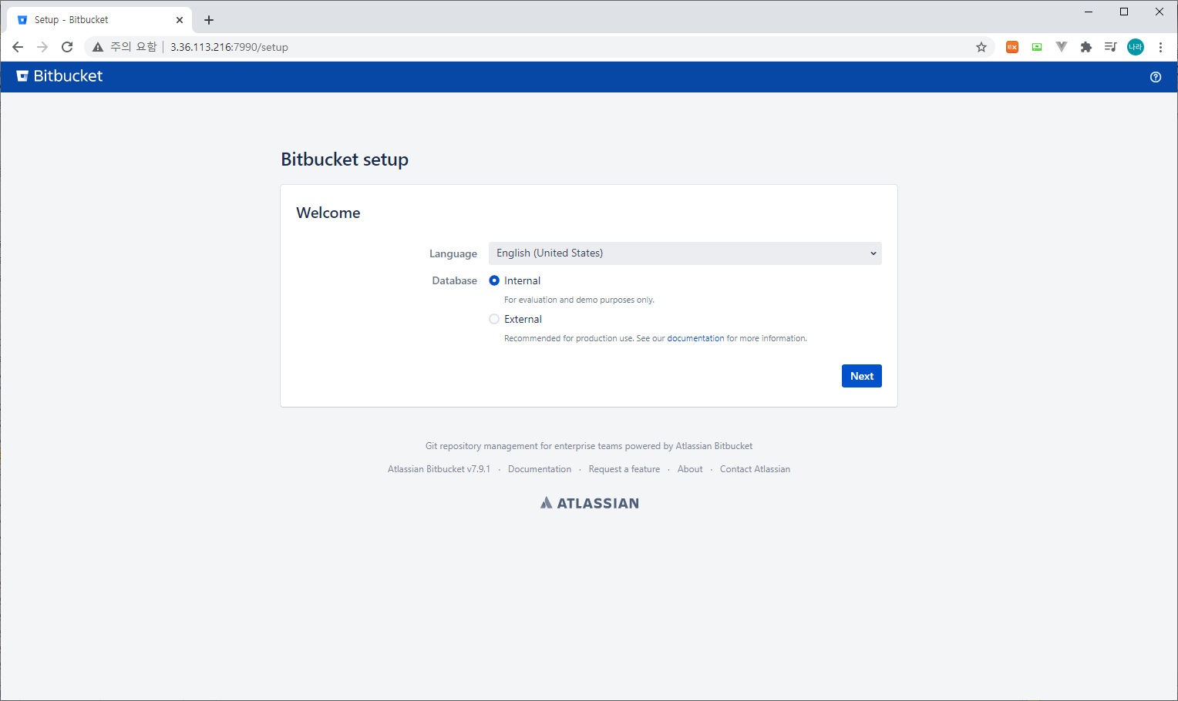
Task: Click the green extension icon in toolbar
Action: click(1037, 47)
